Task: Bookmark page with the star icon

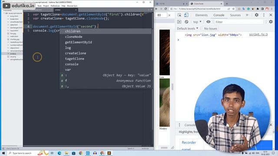Action: (x=233, y=9)
